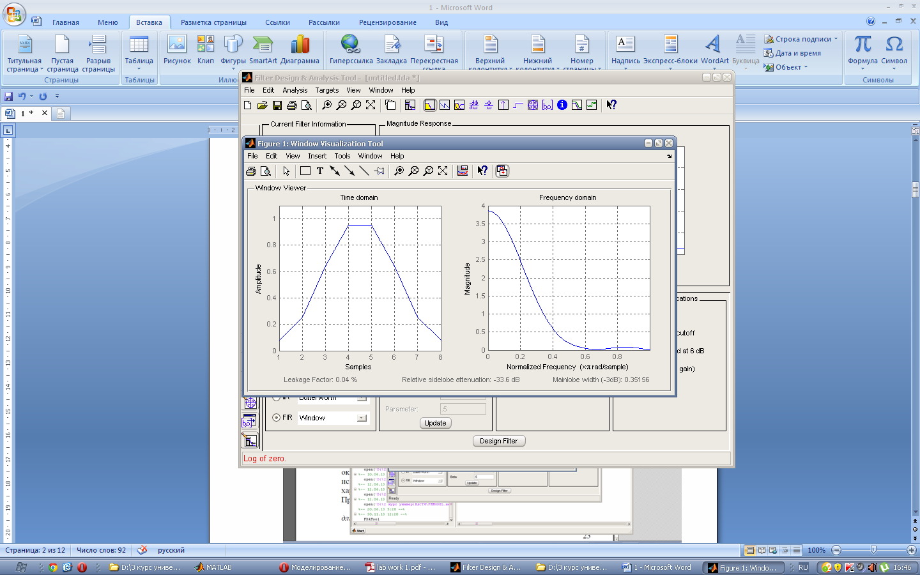The width and height of the screenshot is (920, 575).
Task: Click Word vertical scrollbar thumb
Action: (x=915, y=190)
